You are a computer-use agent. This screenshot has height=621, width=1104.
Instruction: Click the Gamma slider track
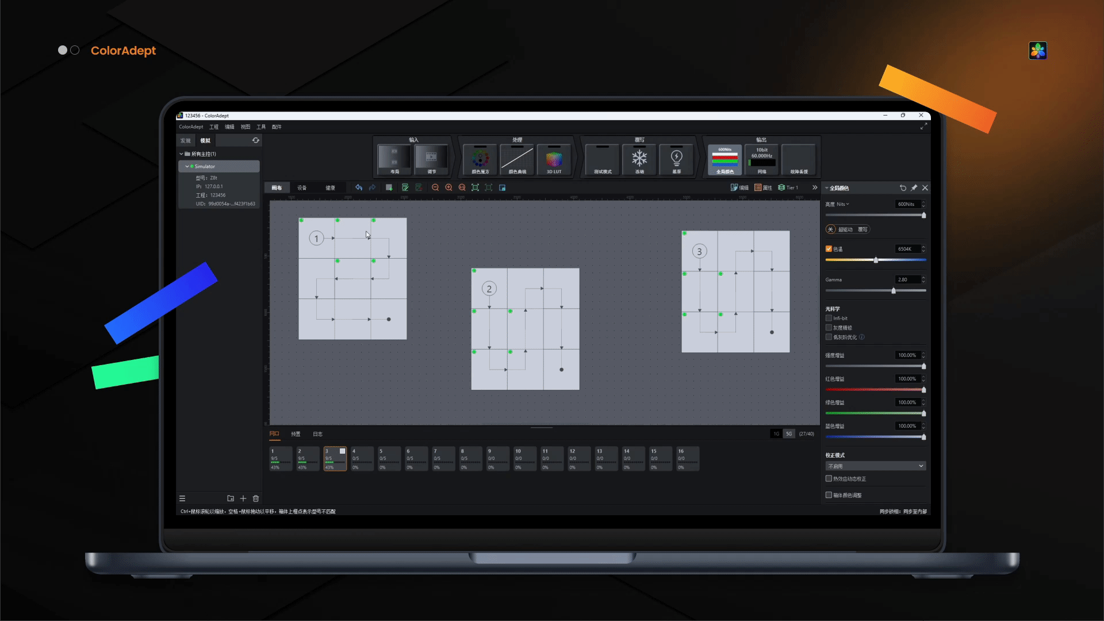876,291
